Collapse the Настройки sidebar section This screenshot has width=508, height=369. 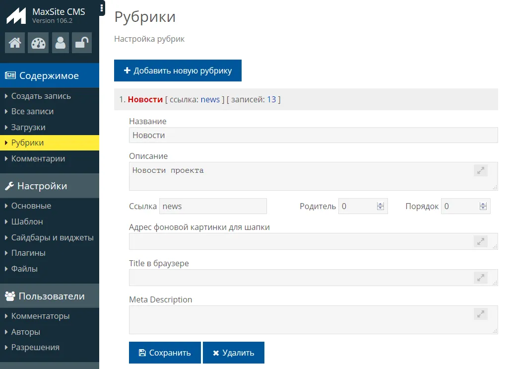pyautogui.click(x=49, y=186)
